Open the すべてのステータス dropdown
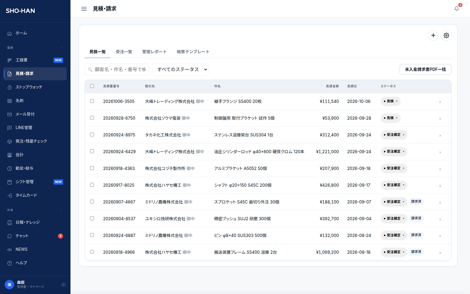 180,69
